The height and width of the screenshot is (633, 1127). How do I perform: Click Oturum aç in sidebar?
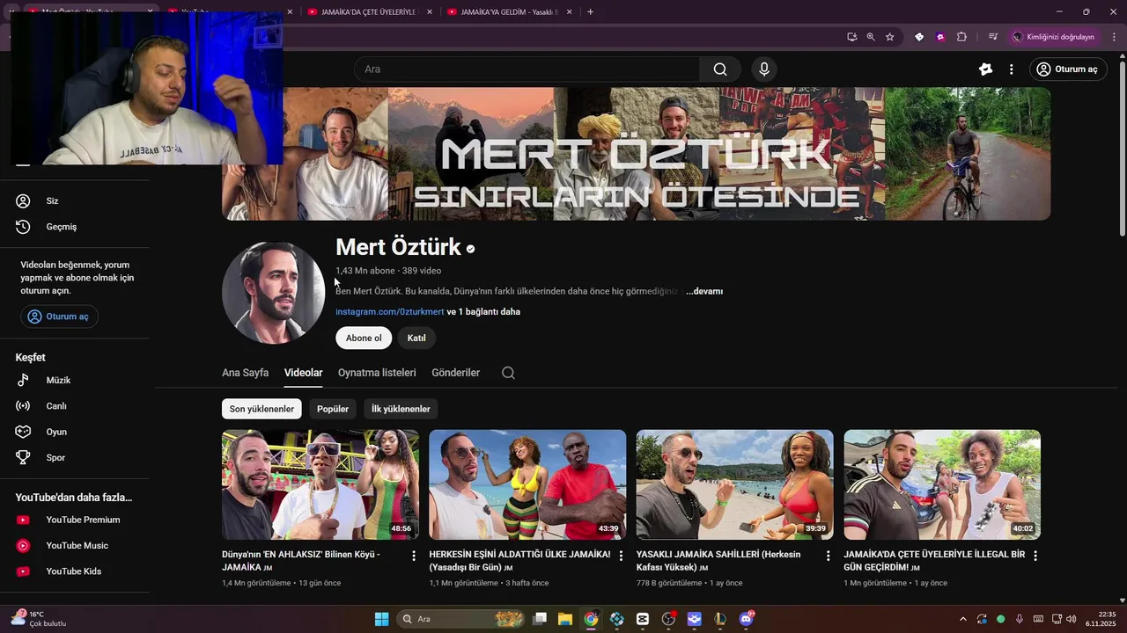59,316
